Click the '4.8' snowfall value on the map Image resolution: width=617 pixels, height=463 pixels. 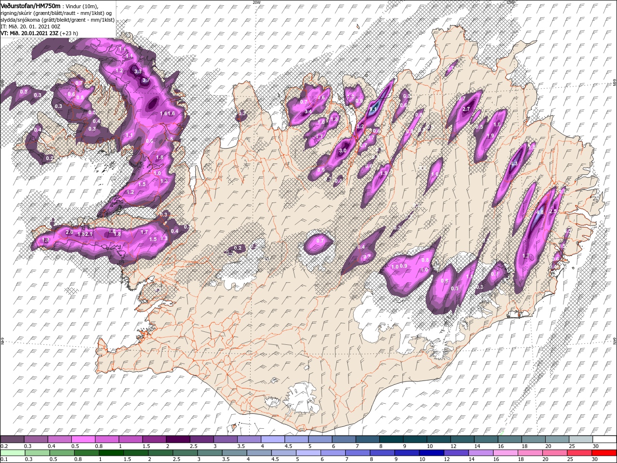point(540,212)
